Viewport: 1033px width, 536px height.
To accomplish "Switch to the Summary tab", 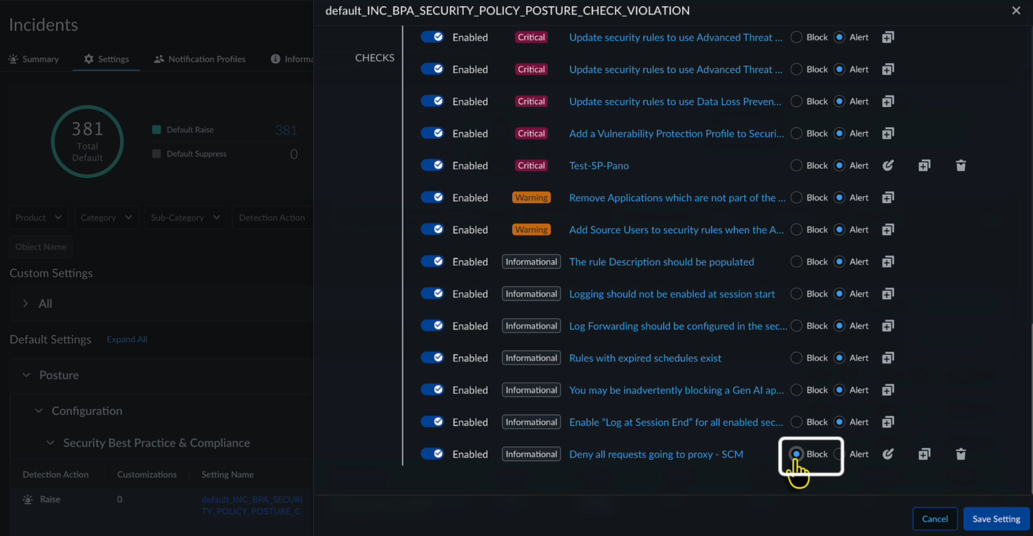I will [34, 59].
